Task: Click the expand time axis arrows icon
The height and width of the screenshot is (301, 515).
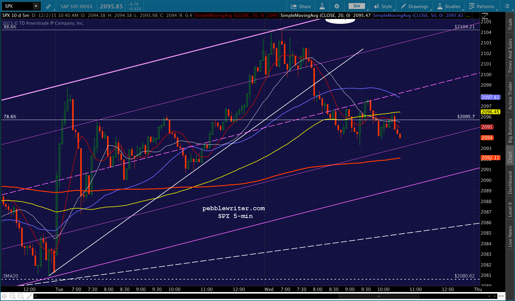Action: (501, 296)
